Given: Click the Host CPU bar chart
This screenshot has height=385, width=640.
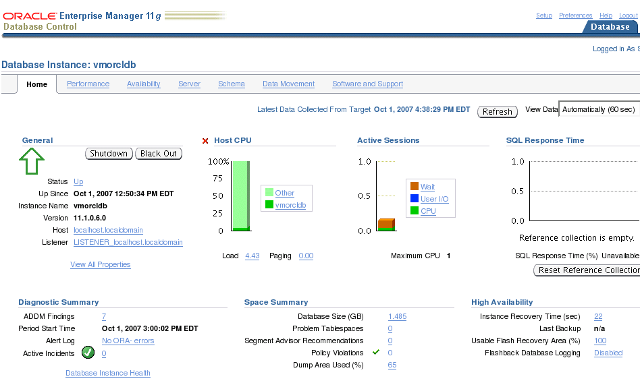Looking at the screenshot, I should tap(241, 196).
